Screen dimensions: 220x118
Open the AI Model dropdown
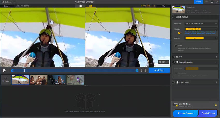[x=201, y=29]
